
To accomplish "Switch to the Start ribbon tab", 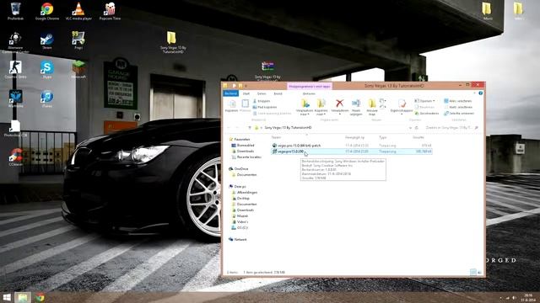I will pos(246,93).
